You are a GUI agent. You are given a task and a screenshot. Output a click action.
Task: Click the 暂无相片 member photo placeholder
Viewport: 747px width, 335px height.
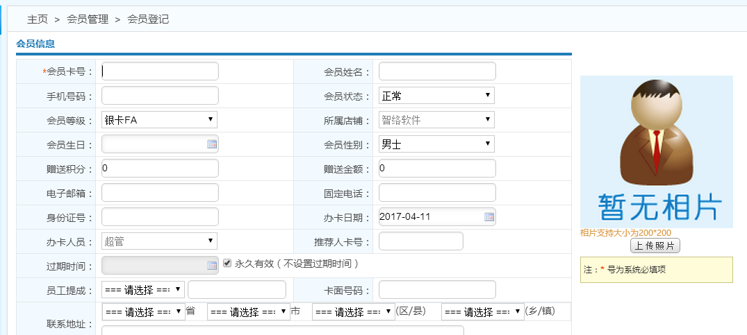pyautogui.click(x=657, y=152)
